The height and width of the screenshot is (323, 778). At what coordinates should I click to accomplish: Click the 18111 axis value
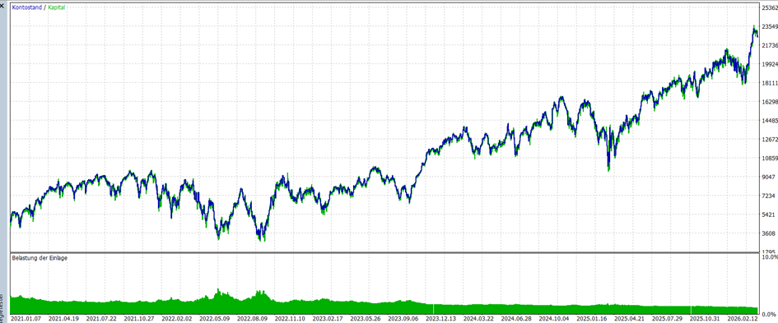(769, 83)
